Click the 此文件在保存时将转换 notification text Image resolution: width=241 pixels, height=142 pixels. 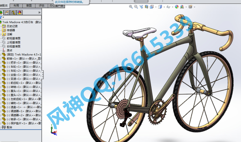coord(69,2)
